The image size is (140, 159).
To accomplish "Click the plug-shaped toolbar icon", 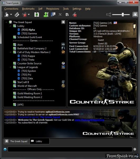I will tap(17, 15).
